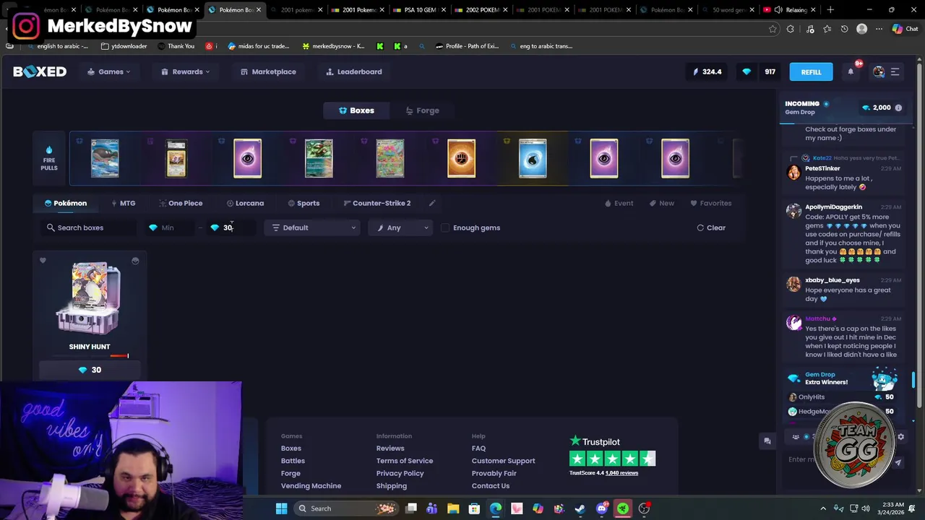This screenshot has height=520, width=925.
Task: Select the Sports category tab
Action: (304, 203)
